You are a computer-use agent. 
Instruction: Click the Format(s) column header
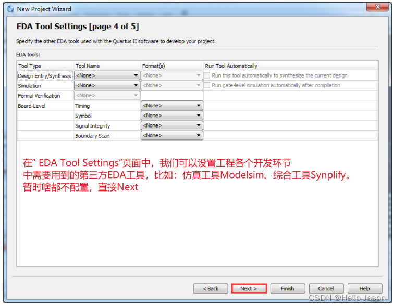click(x=171, y=66)
